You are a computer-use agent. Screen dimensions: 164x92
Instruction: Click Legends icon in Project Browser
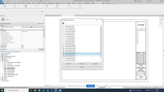pyautogui.click(x=3, y=55)
